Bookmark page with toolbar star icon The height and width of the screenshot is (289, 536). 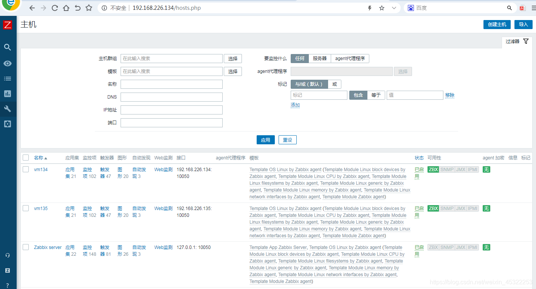click(x=89, y=8)
